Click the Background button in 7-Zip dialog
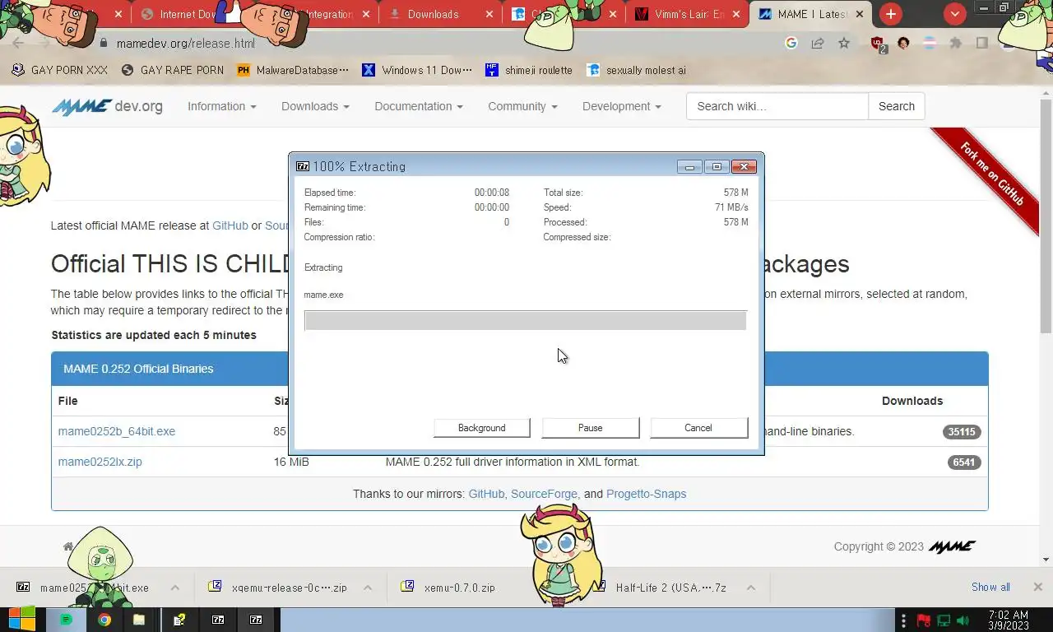Viewport: 1053px width, 632px height. tap(482, 428)
